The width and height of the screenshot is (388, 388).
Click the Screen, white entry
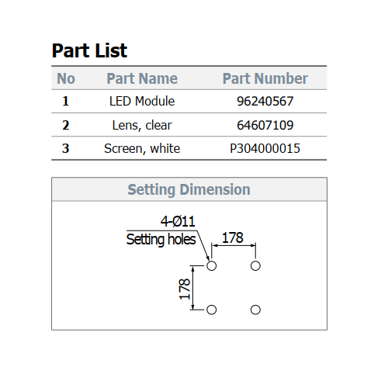(142, 148)
